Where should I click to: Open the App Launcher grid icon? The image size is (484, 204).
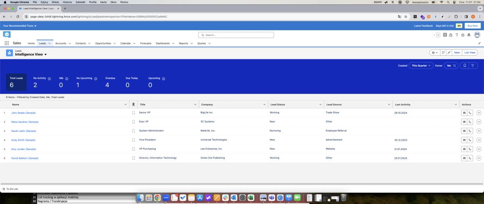7,43
